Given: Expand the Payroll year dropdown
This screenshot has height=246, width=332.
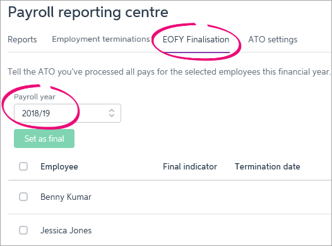Looking at the screenshot, I should click(x=68, y=113).
